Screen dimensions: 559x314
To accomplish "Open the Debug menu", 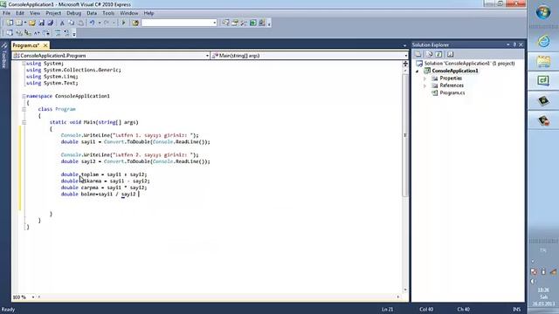I will 73,13.
